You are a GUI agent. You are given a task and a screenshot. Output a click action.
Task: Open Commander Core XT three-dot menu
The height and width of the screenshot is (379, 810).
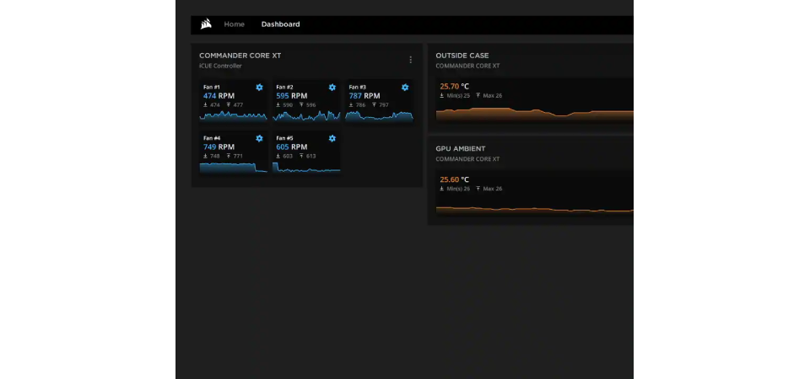(x=411, y=60)
